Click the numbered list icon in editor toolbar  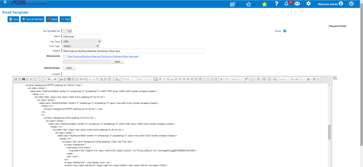click(204, 79)
